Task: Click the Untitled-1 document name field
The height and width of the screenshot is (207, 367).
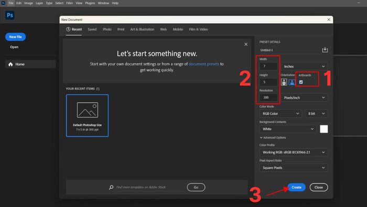Action: coord(290,50)
